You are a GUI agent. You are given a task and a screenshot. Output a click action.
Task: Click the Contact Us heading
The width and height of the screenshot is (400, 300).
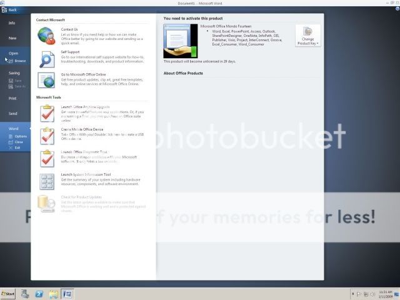[x=69, y=29]
